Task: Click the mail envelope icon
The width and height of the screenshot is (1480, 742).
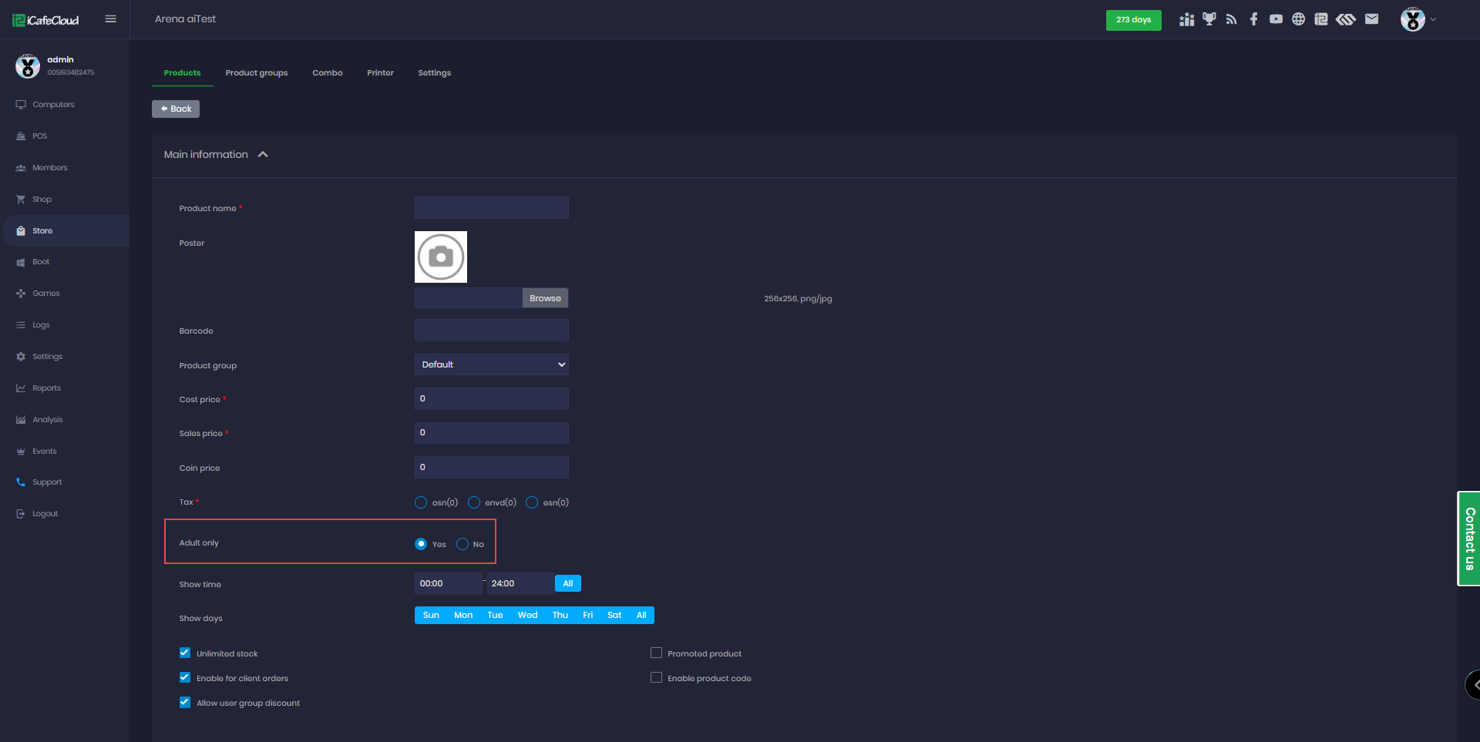Action: 1371,19
